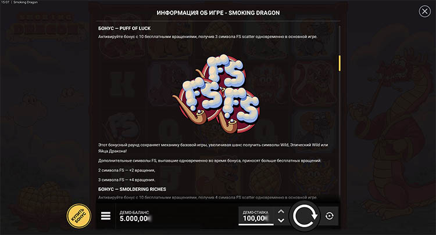
Task: Decrease the demo bet with down arrow
Action: 281,220
